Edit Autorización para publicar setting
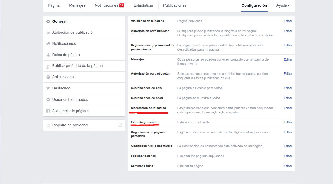333x184 pixels. pyautogui.click(x=288, y=31)
